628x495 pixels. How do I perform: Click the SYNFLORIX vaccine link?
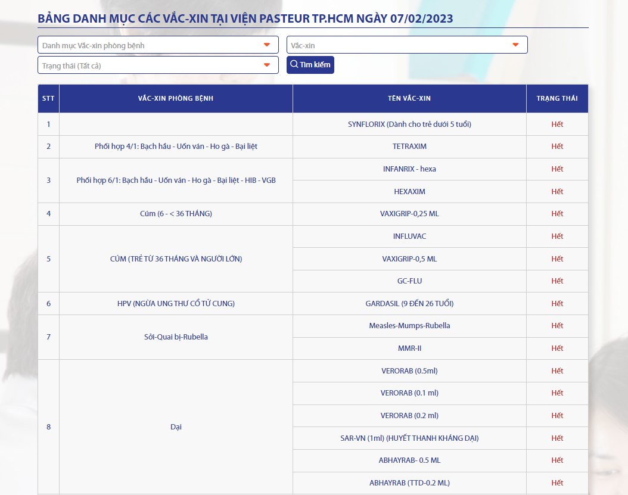pos(409,123)
